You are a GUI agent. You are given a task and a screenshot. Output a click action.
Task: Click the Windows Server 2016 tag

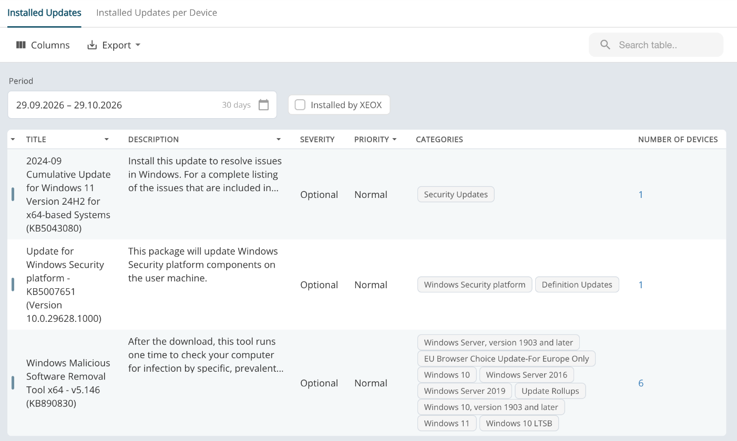[527, 375]
